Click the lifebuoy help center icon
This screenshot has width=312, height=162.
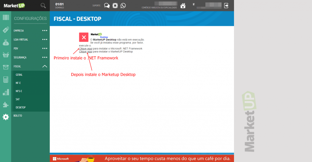(115, 5)
